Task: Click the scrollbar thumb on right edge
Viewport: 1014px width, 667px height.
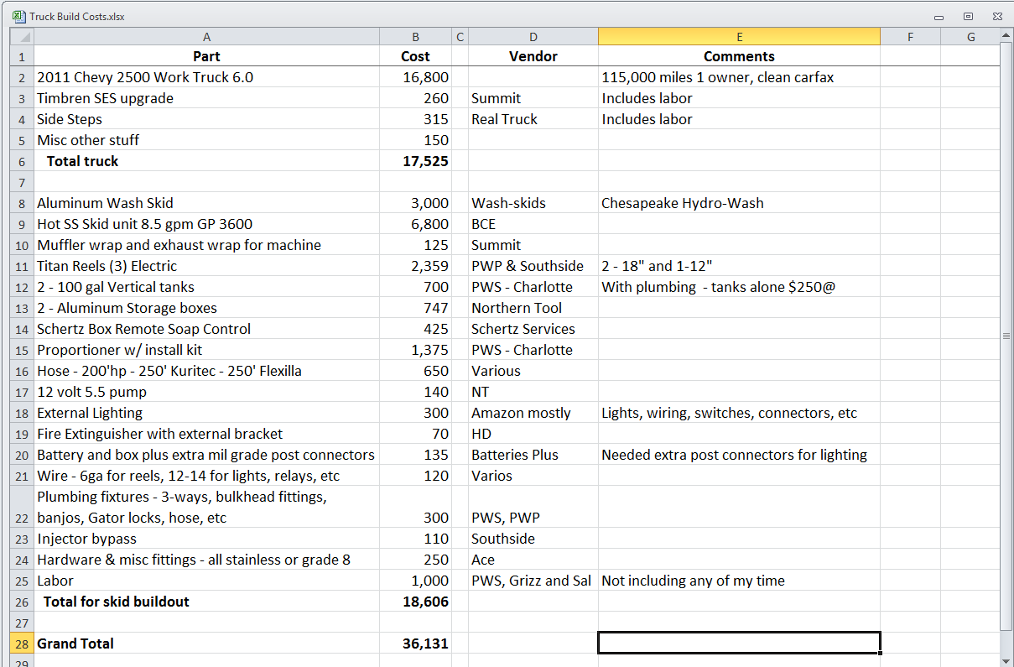Action: (1006, 336)
